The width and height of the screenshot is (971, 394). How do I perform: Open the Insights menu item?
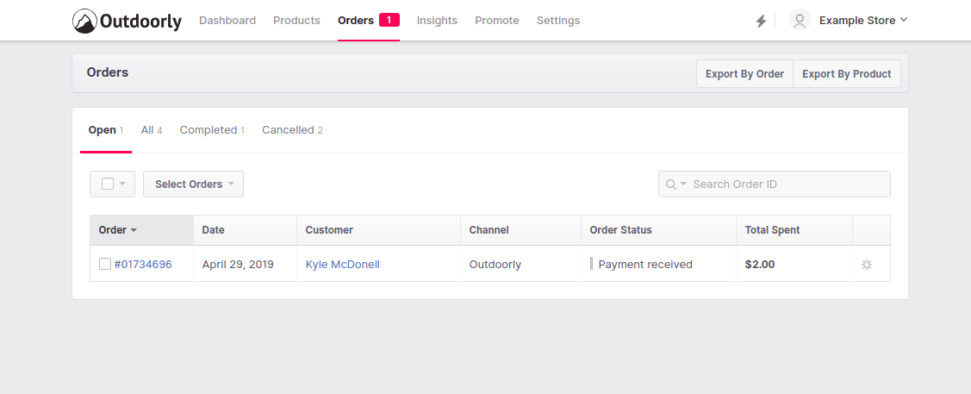[x=437, y=21]
